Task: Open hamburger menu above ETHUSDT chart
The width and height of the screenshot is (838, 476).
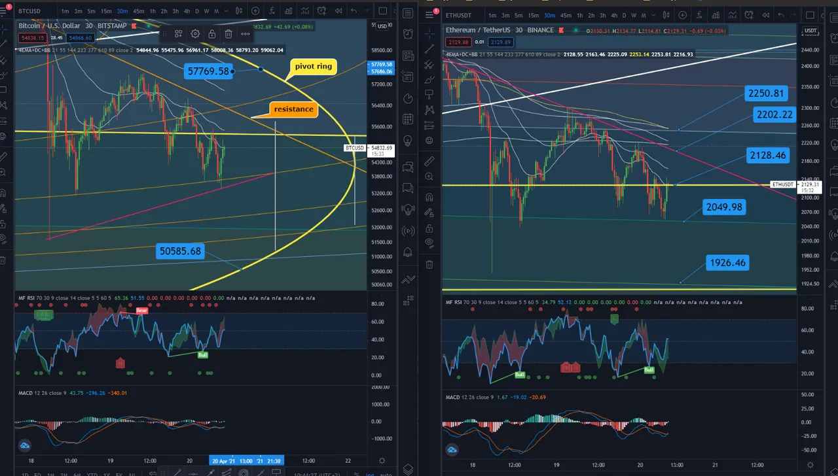Action: click(429, 14)
